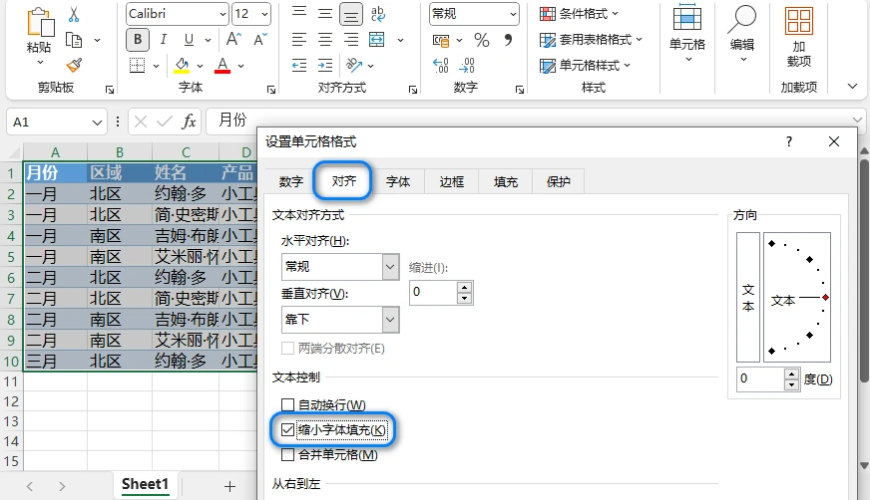Click Decrease Decimal icon

467,66
